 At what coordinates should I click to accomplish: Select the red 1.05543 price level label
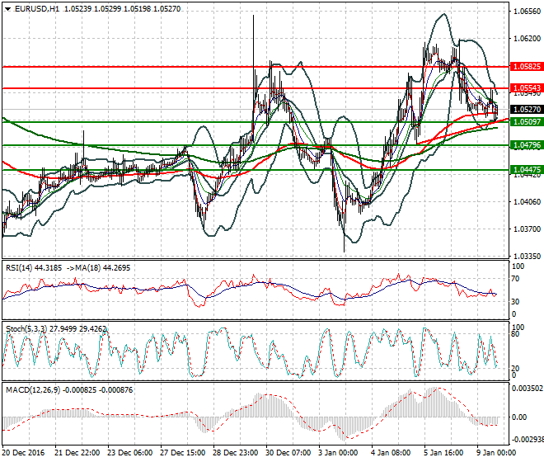(527, 88)
